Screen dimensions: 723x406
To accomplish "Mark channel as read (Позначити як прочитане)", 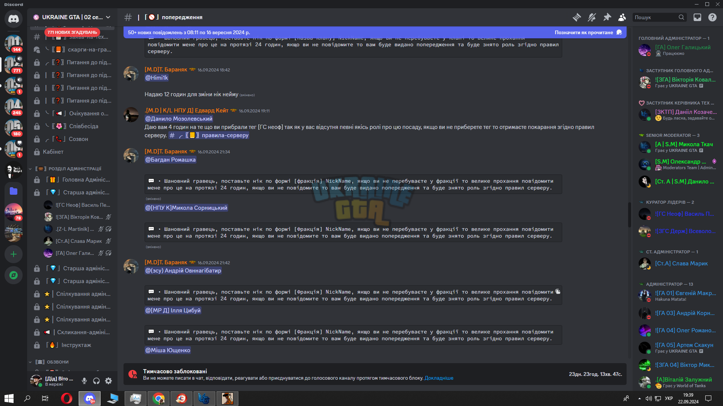I will click(x=588, y=32).
